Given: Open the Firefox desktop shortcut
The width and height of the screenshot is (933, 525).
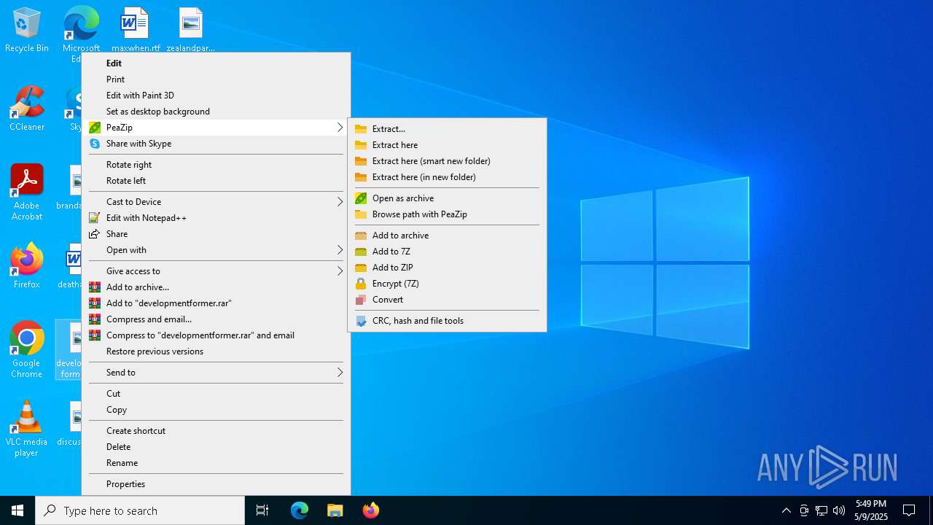Looking at the screenshot, I should (x=27, y=266).
